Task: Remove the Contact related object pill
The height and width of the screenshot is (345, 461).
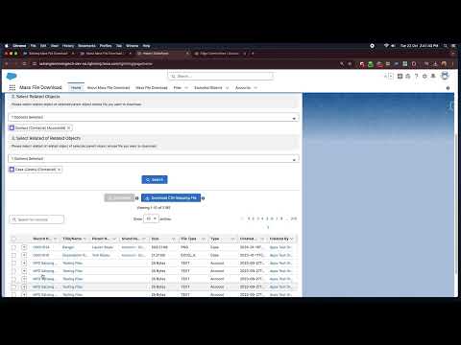Action: coord(68,127)
